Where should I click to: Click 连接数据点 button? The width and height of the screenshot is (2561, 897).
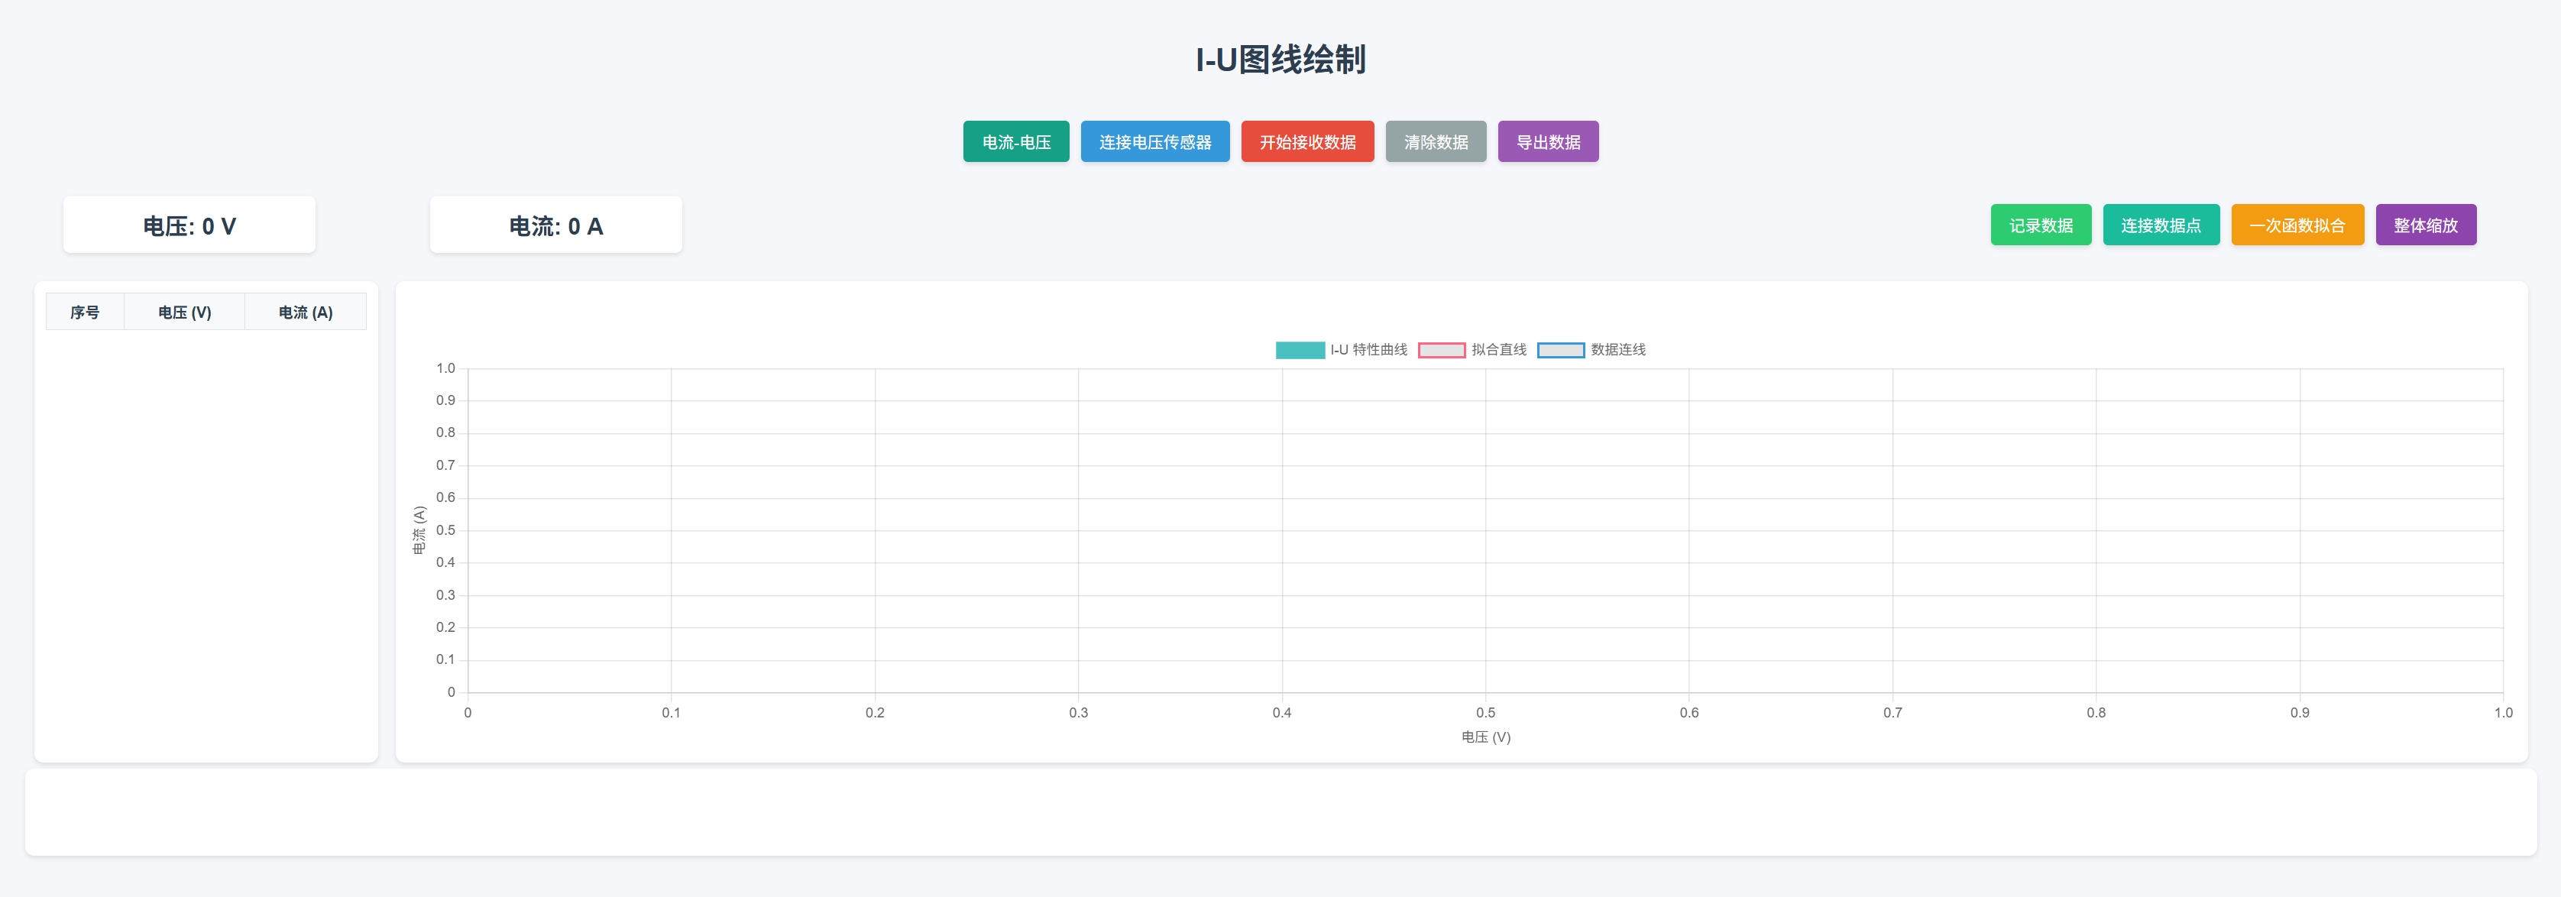(2161, 225)
